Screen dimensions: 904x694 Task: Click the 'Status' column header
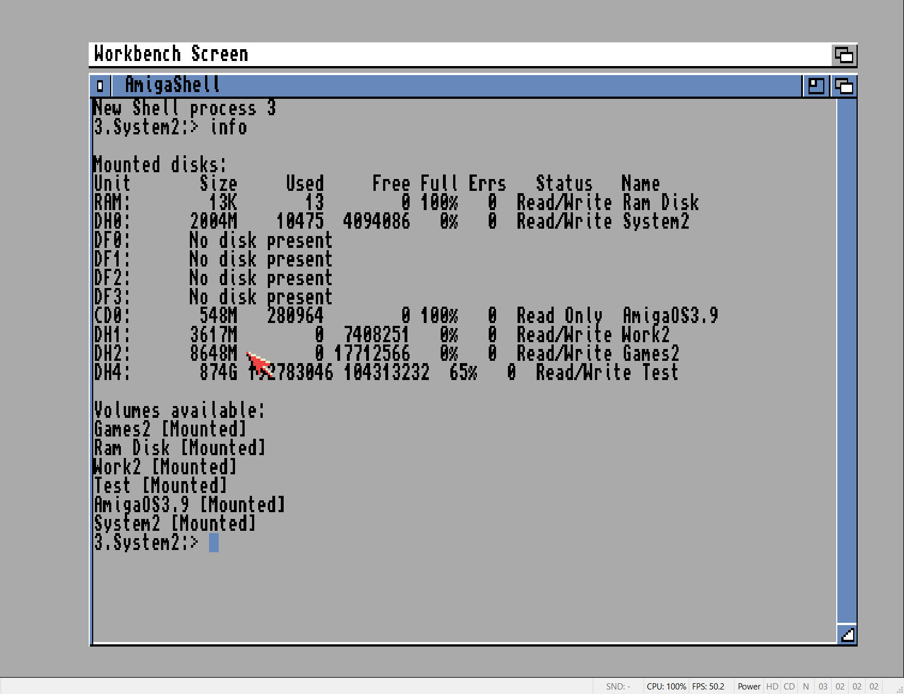(564, 184)
